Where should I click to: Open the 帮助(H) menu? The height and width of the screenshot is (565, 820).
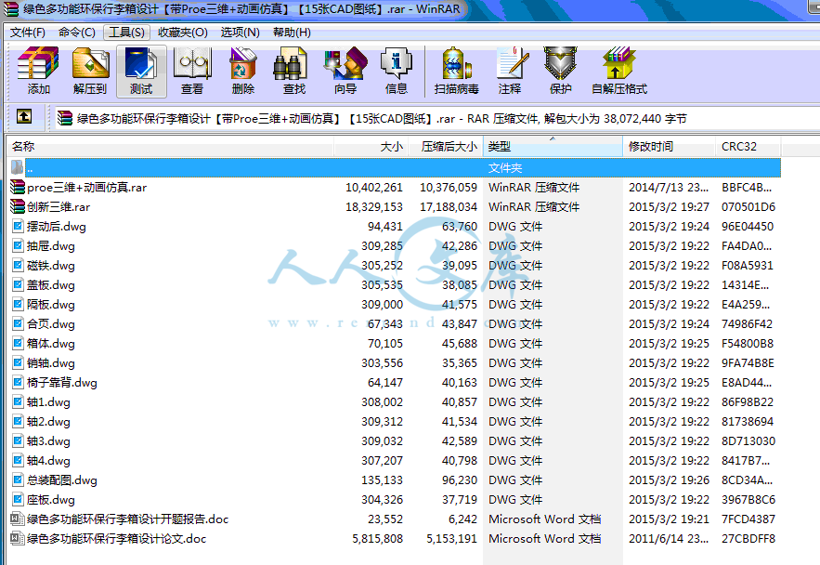pos(292,33)
